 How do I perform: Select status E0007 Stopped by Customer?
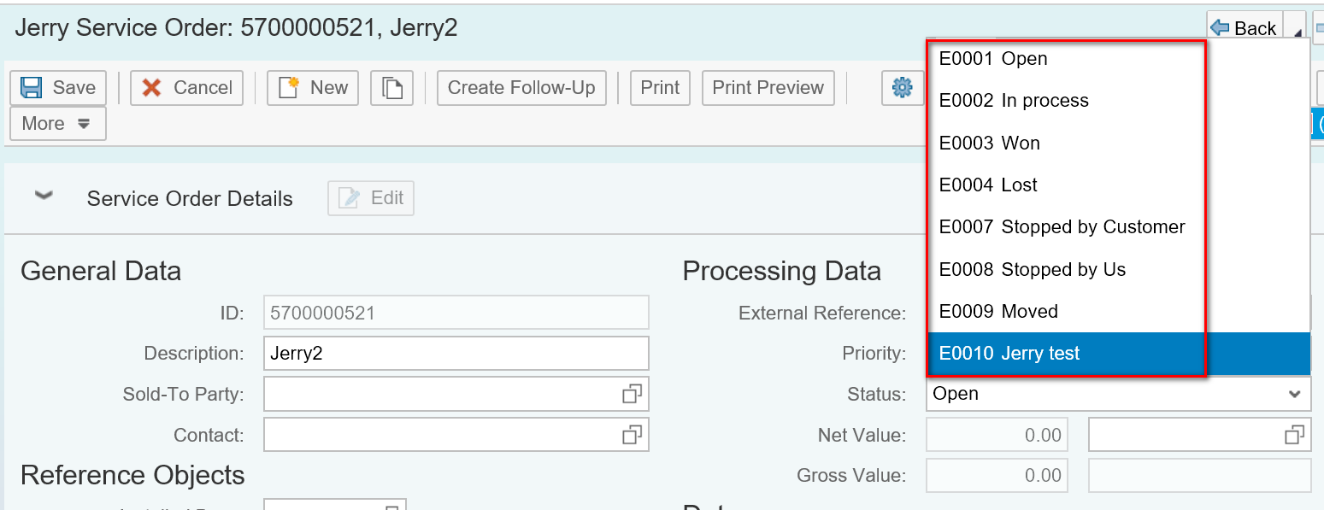coord(1118,227)
